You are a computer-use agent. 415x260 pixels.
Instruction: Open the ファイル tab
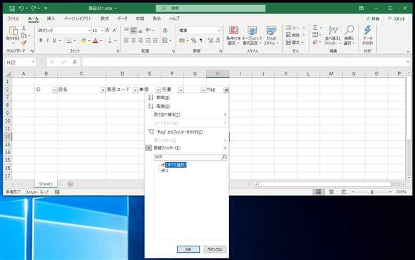13,19
